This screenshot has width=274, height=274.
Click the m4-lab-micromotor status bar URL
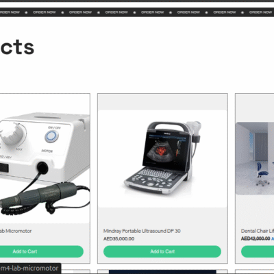[29, 268]
